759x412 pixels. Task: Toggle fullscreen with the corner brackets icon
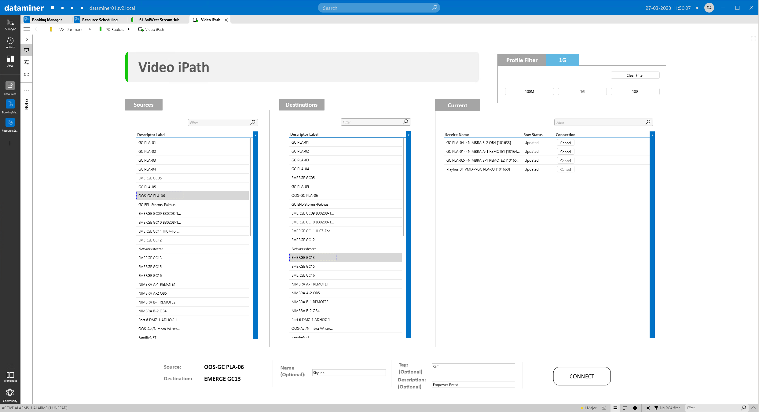pos(753,39)
